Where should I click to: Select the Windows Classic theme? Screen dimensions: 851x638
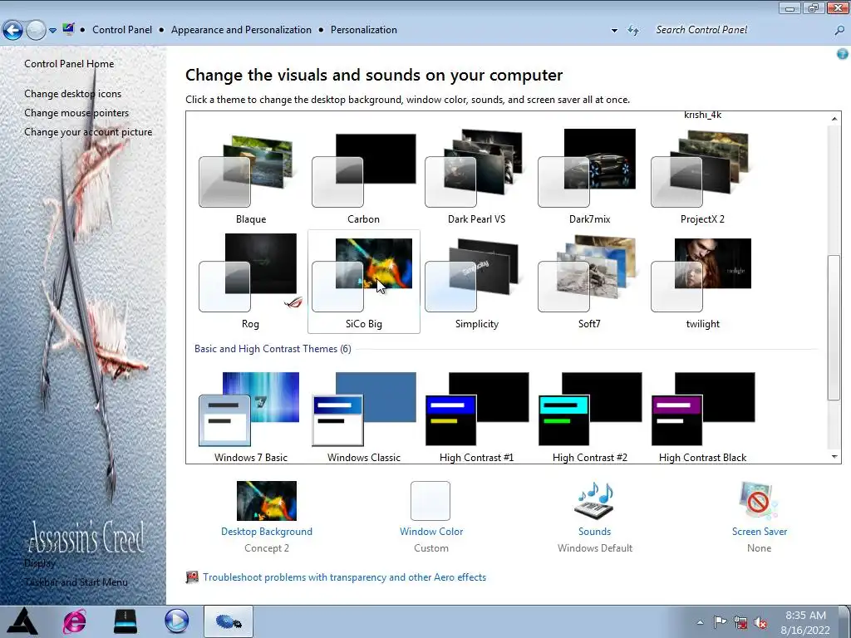tap(364, 417)
